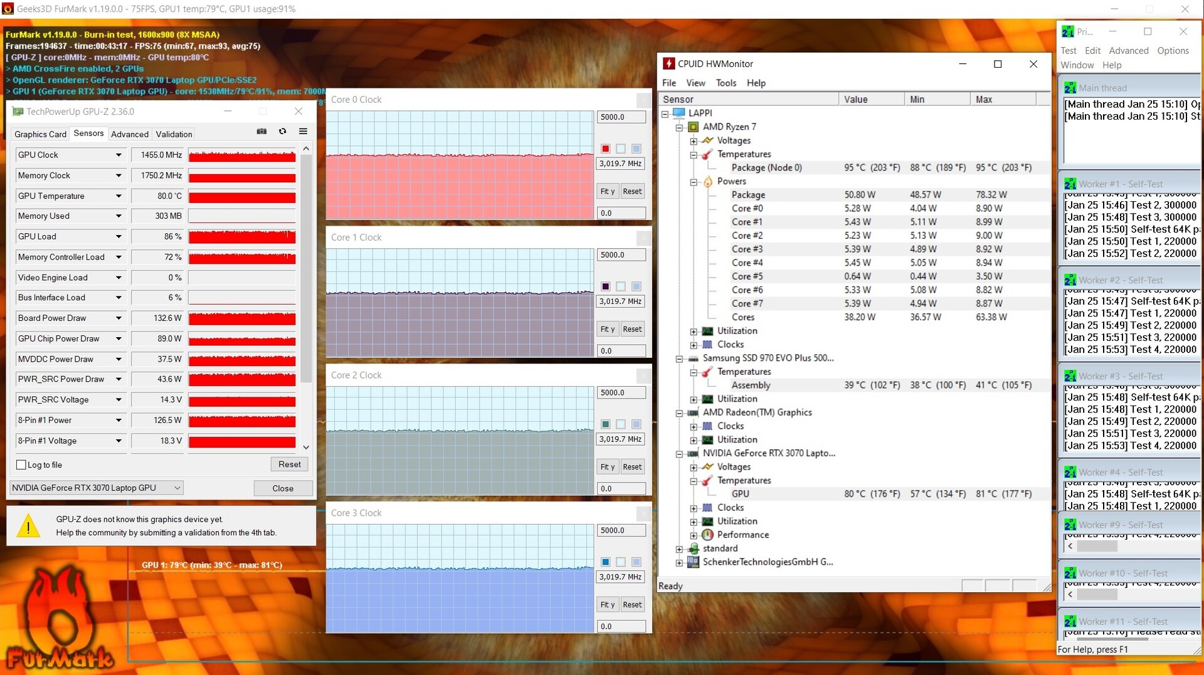Open the Test menu in Prime95
The height and width of the screenshot is (675, 1204).
pos(1069,51)
